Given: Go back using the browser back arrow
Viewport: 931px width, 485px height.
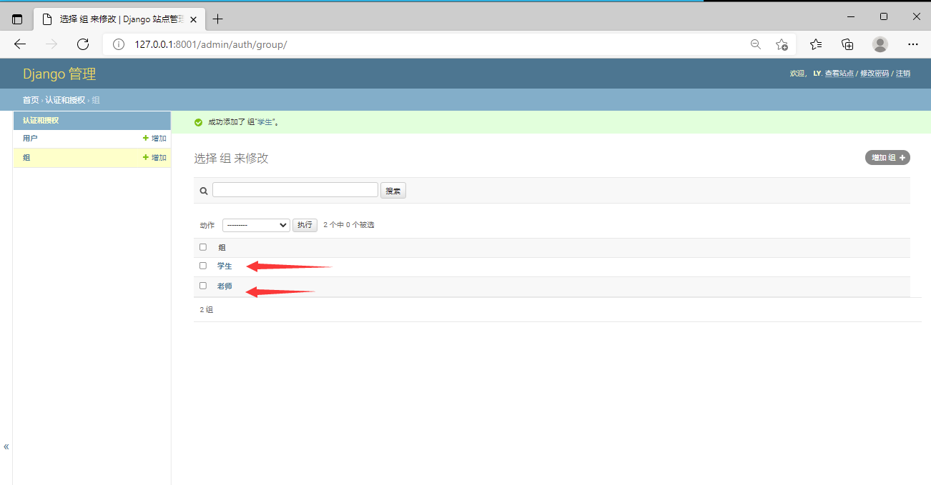Looking at the screenshot, I should (20, 44).
